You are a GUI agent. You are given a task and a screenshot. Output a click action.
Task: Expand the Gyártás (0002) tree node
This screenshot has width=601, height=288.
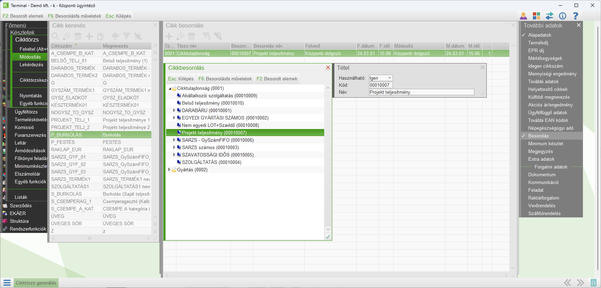(169, 170)
